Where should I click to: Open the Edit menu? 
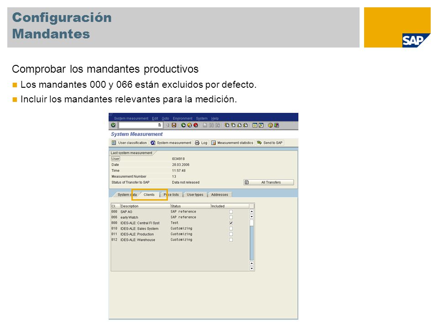pos(155,118)
